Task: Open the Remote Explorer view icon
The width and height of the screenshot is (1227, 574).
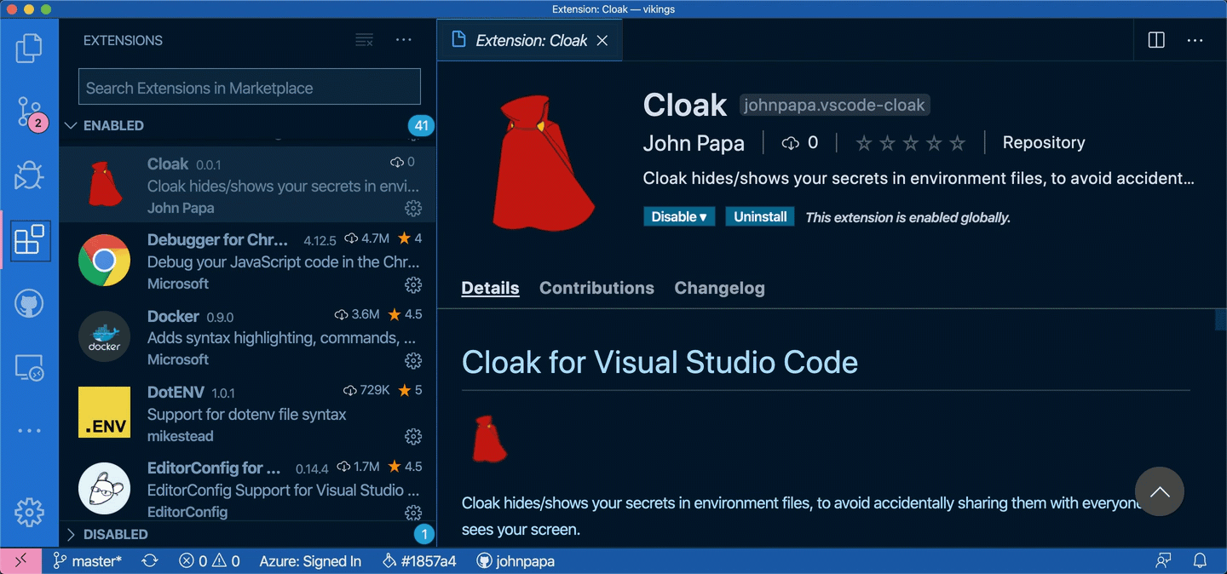Action: point(29,368)
